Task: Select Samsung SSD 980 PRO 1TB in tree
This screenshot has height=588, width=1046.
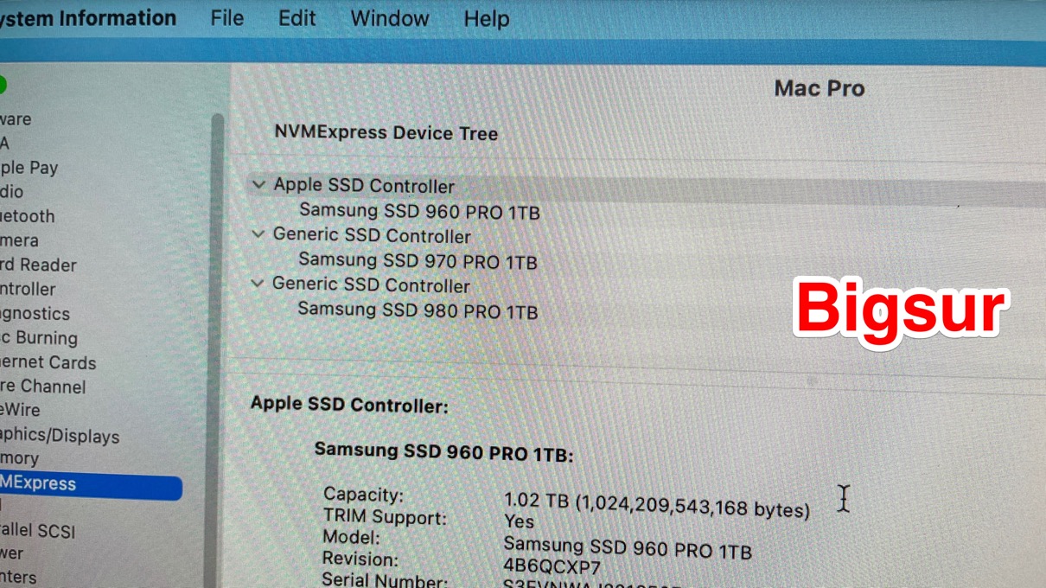Action: pos(418,310)
